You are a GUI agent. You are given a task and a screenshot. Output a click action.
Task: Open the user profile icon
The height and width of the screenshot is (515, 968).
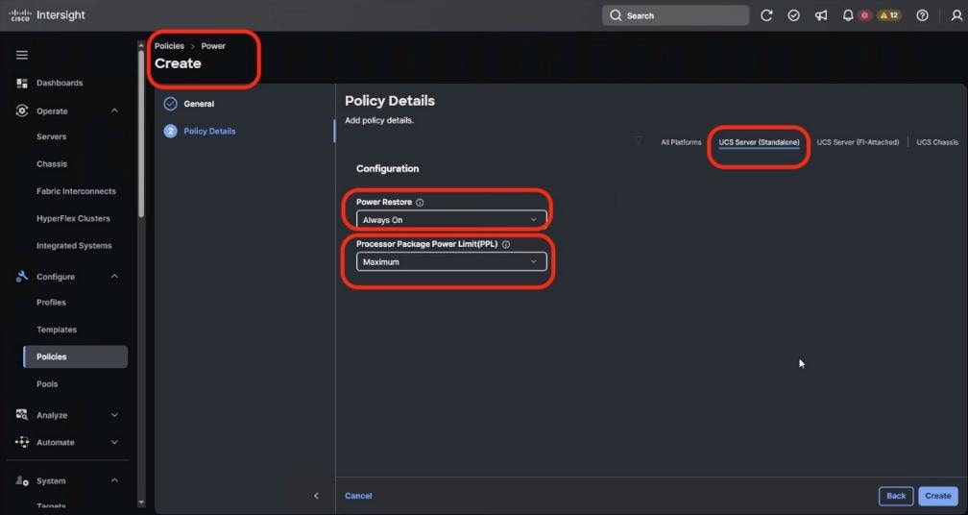point(956,15)
